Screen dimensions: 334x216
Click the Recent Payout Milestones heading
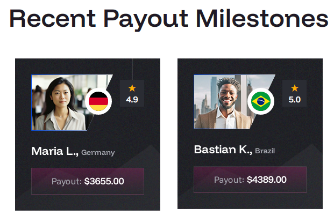pyautogui.click(x=169, y=19)
